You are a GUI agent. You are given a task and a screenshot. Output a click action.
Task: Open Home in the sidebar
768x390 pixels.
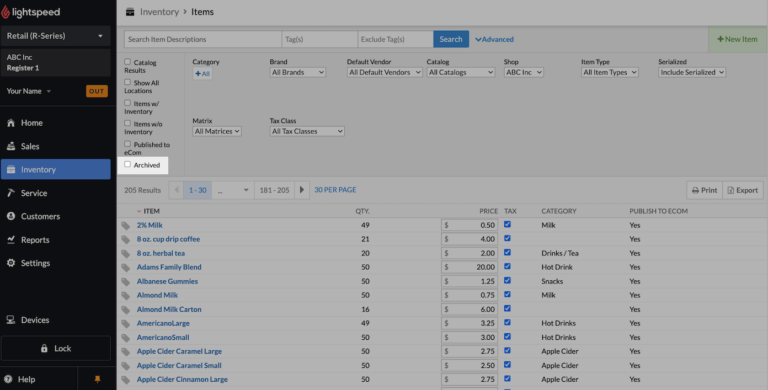click(x=55, y=123)
